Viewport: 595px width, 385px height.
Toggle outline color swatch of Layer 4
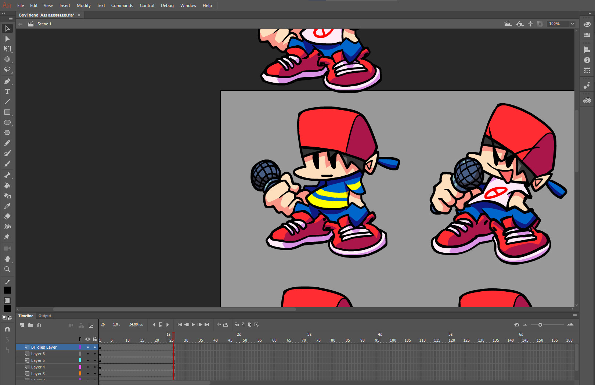[x=80, y=367]
